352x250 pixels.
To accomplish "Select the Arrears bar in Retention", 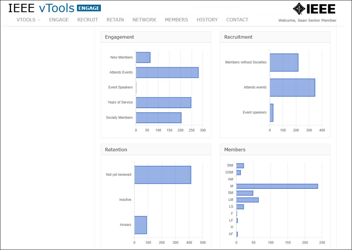I will coord(141,225).
